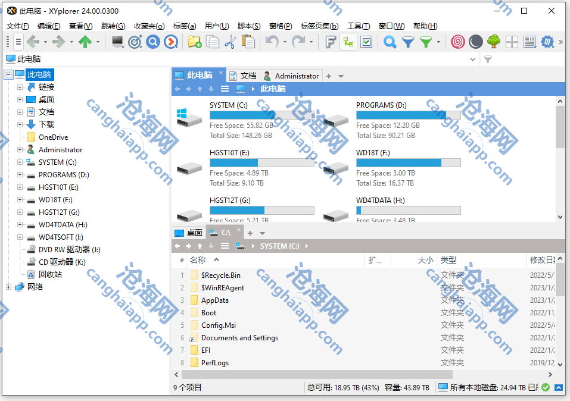Toggle the checkbox selection toolbar button
Screen dimensions: 570x401
click(x=366, y=42)
